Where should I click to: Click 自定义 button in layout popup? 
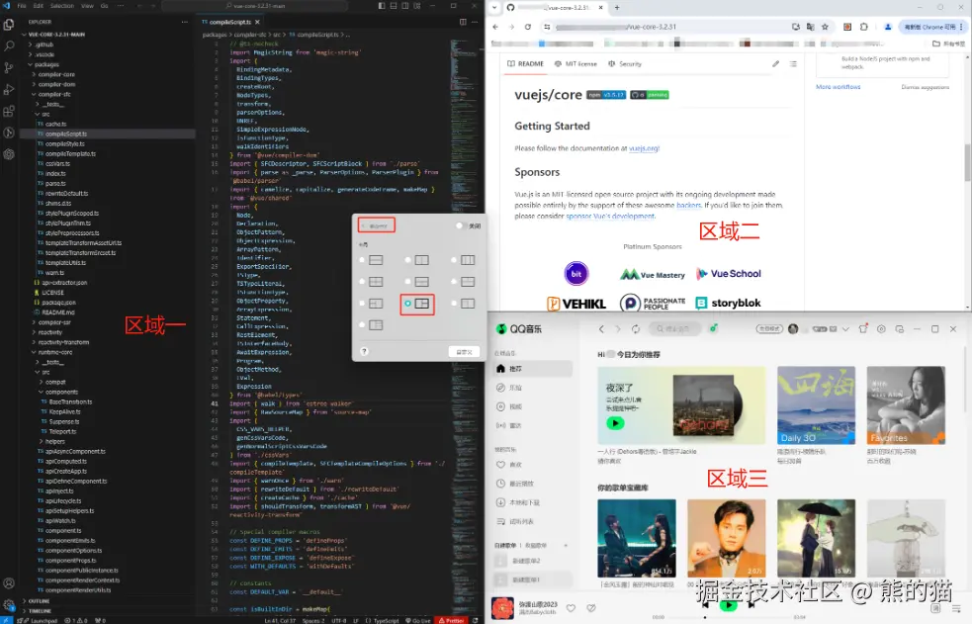tap(465, 351)
